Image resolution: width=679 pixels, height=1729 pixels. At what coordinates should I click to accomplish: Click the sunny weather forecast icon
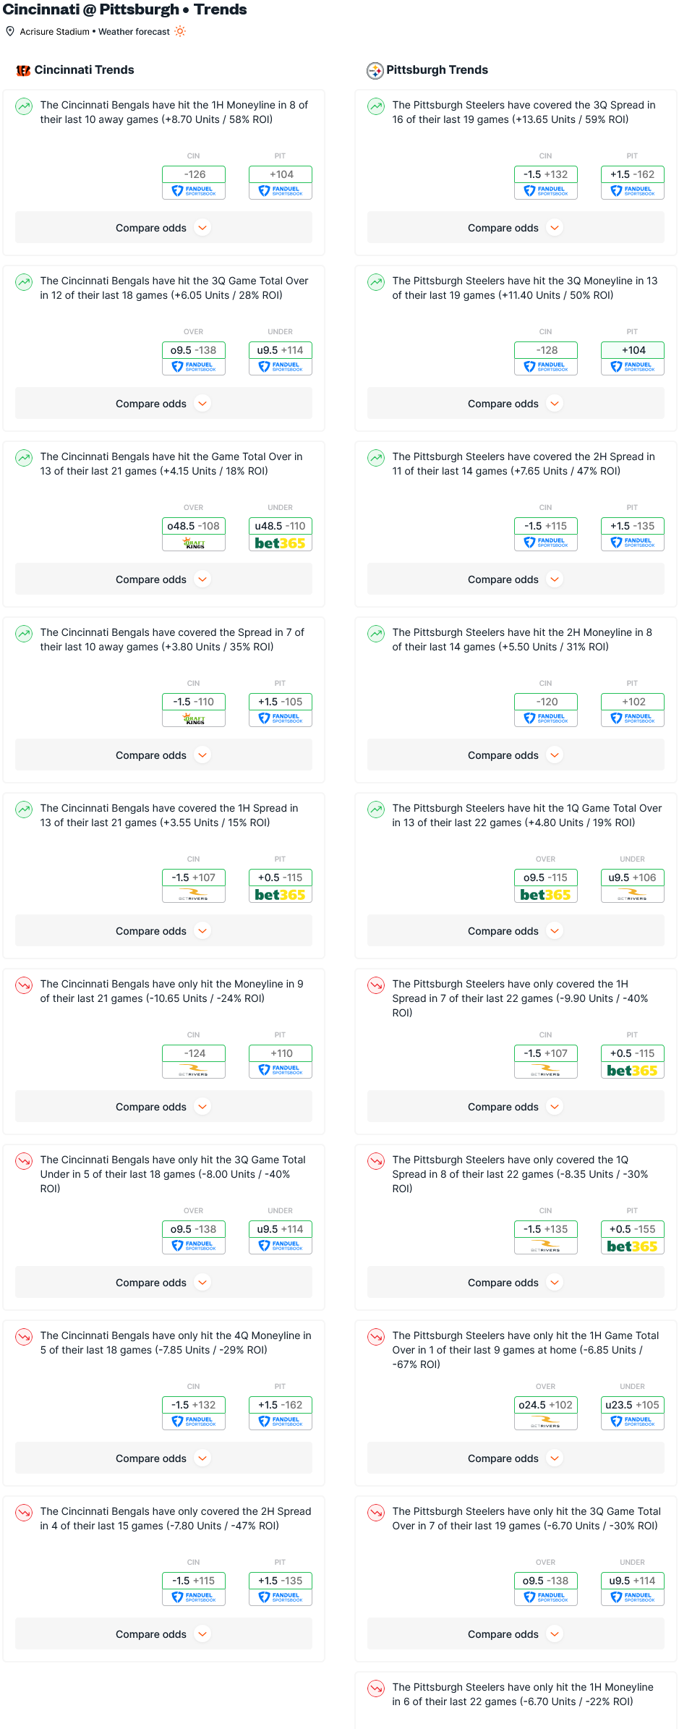(x=180, y=31)
